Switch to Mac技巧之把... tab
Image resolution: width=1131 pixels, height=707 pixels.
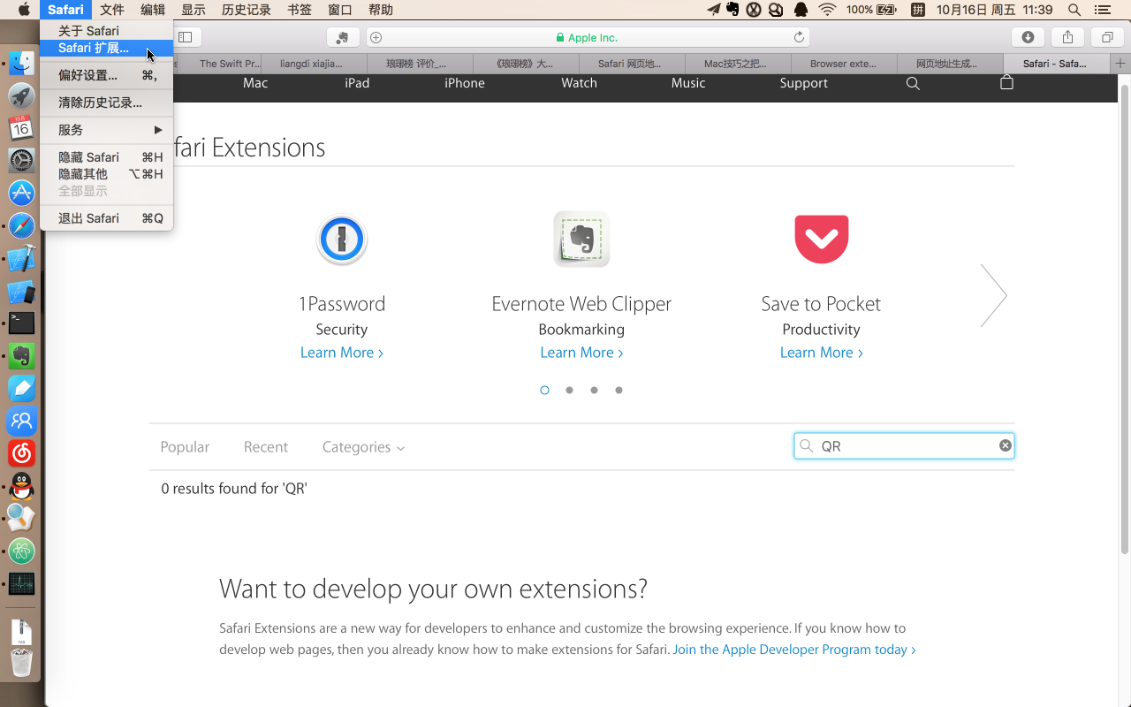(x=738, y=64)
